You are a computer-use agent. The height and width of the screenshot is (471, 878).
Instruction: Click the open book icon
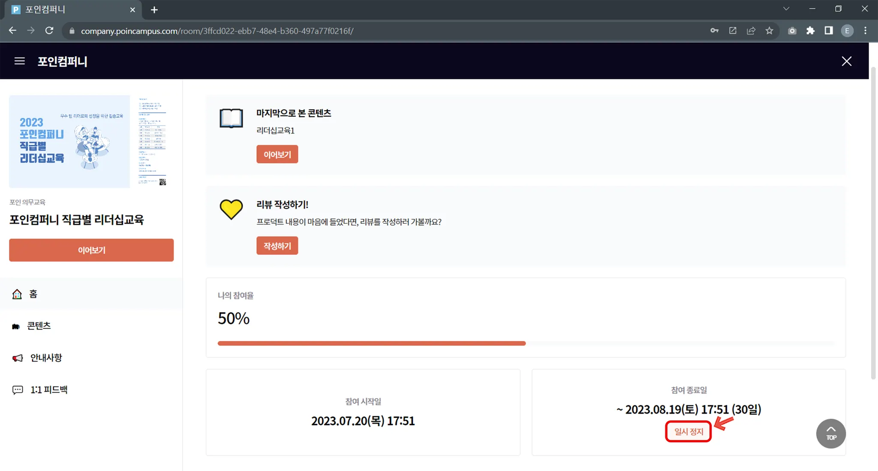point(231,118)
